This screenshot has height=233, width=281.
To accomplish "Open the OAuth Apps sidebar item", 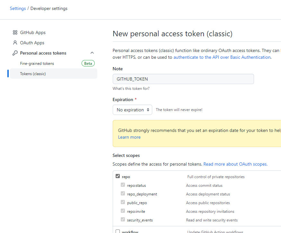I will click(32, 43).
